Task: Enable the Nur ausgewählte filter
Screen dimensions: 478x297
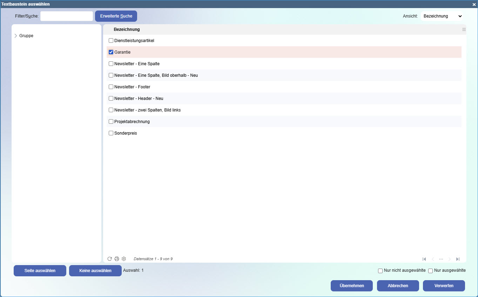Action: [x=431, y=271]
